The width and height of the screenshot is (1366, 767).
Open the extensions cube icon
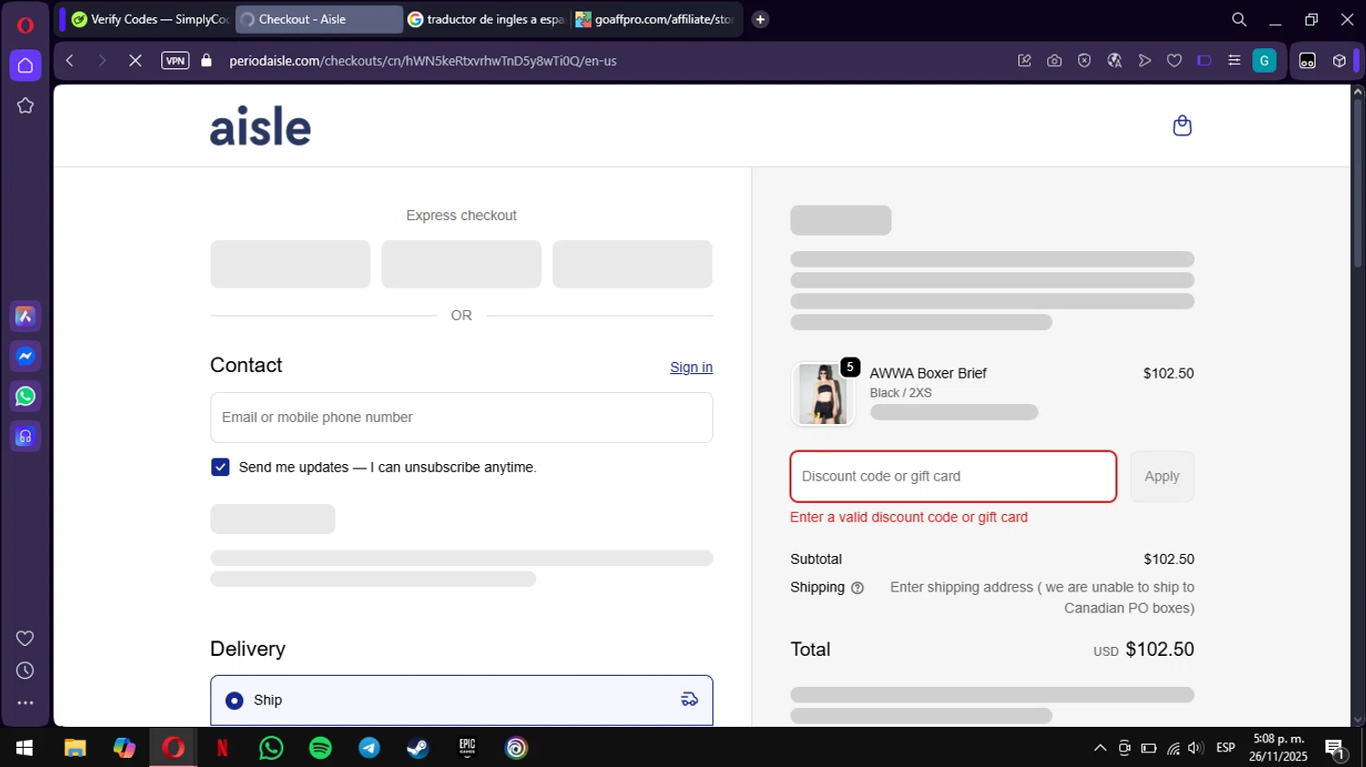tap(1340, 61)
